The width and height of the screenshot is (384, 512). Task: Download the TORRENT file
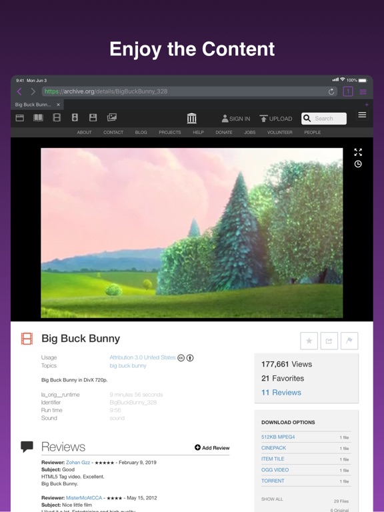coord(273,481)
